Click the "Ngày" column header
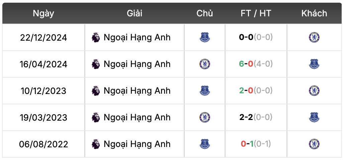The image size is (344, 160). point(44,13)
